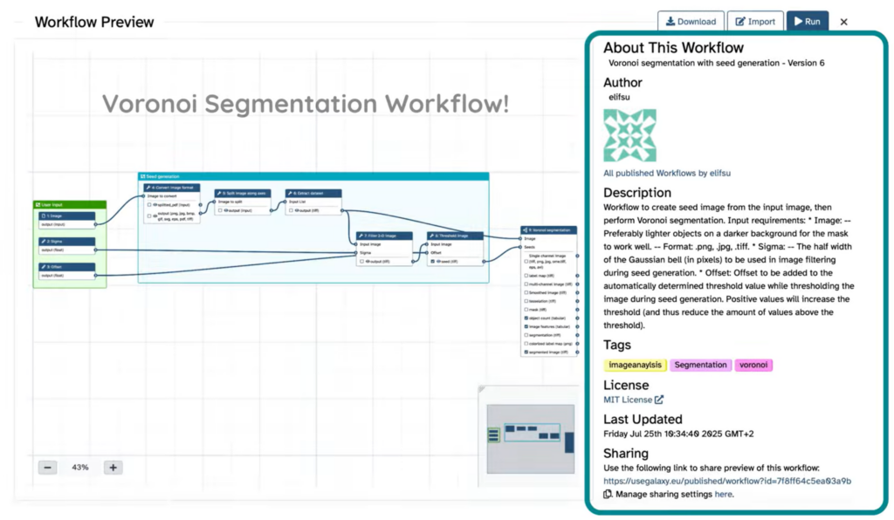
Task: Select the imageanalysis tag
Action: click(x=635, y=365)
